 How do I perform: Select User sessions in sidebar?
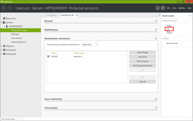pos(17,38)
